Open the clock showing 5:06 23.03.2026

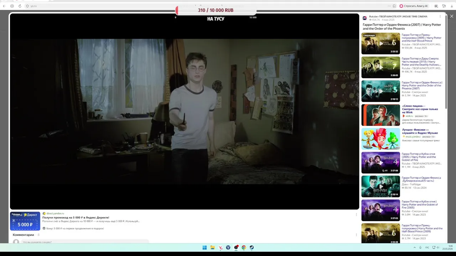point(447,247)
